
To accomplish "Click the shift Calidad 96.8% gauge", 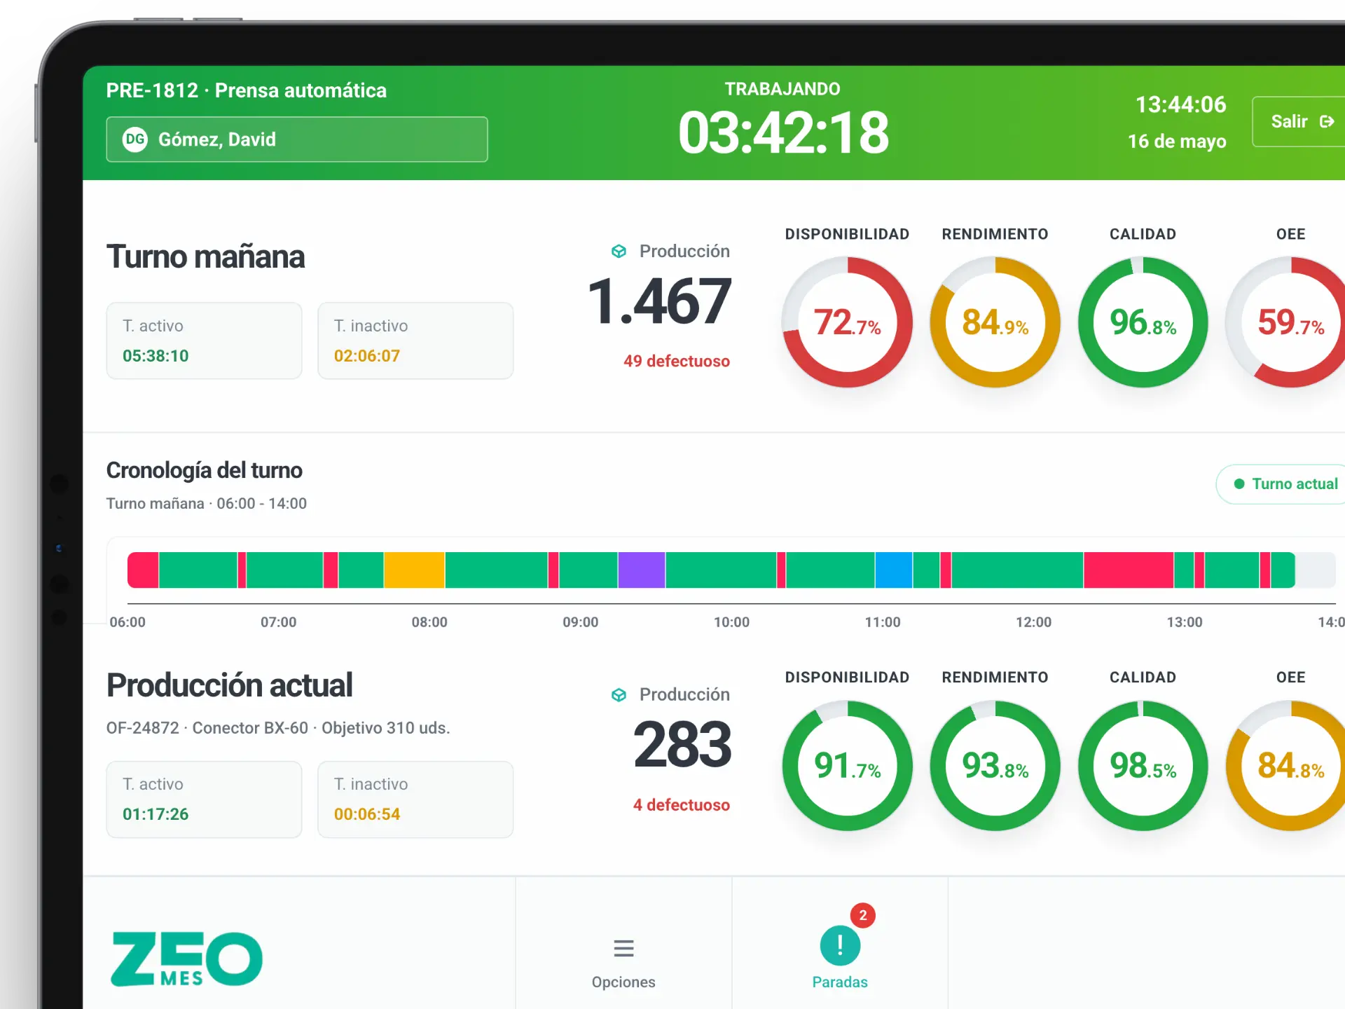I will click(x=1143, y=322).
